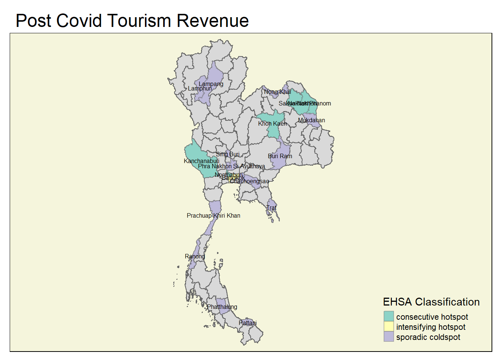Select the Kanchanaburi province label
502x359 pixels.
[201, 161]
